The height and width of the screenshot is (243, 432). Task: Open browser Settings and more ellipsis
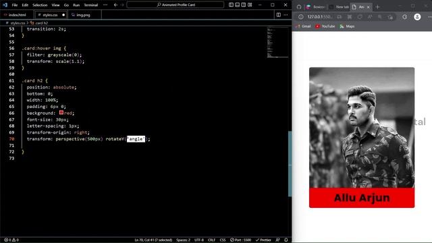pyautogui.click(x=429, y=17)
